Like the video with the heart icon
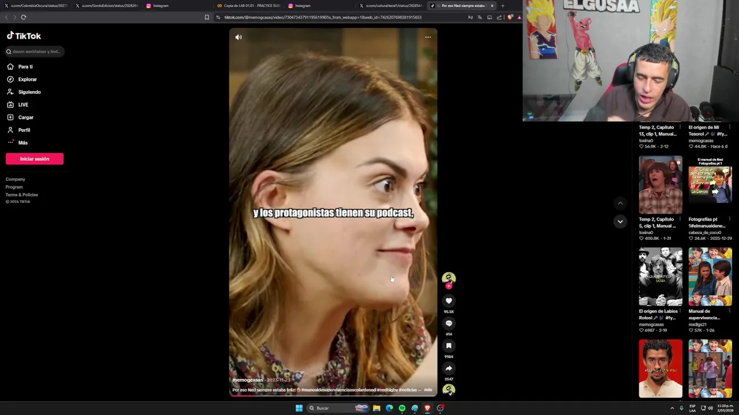The width and height of the screenshot is (739, 415). (449, 301)
